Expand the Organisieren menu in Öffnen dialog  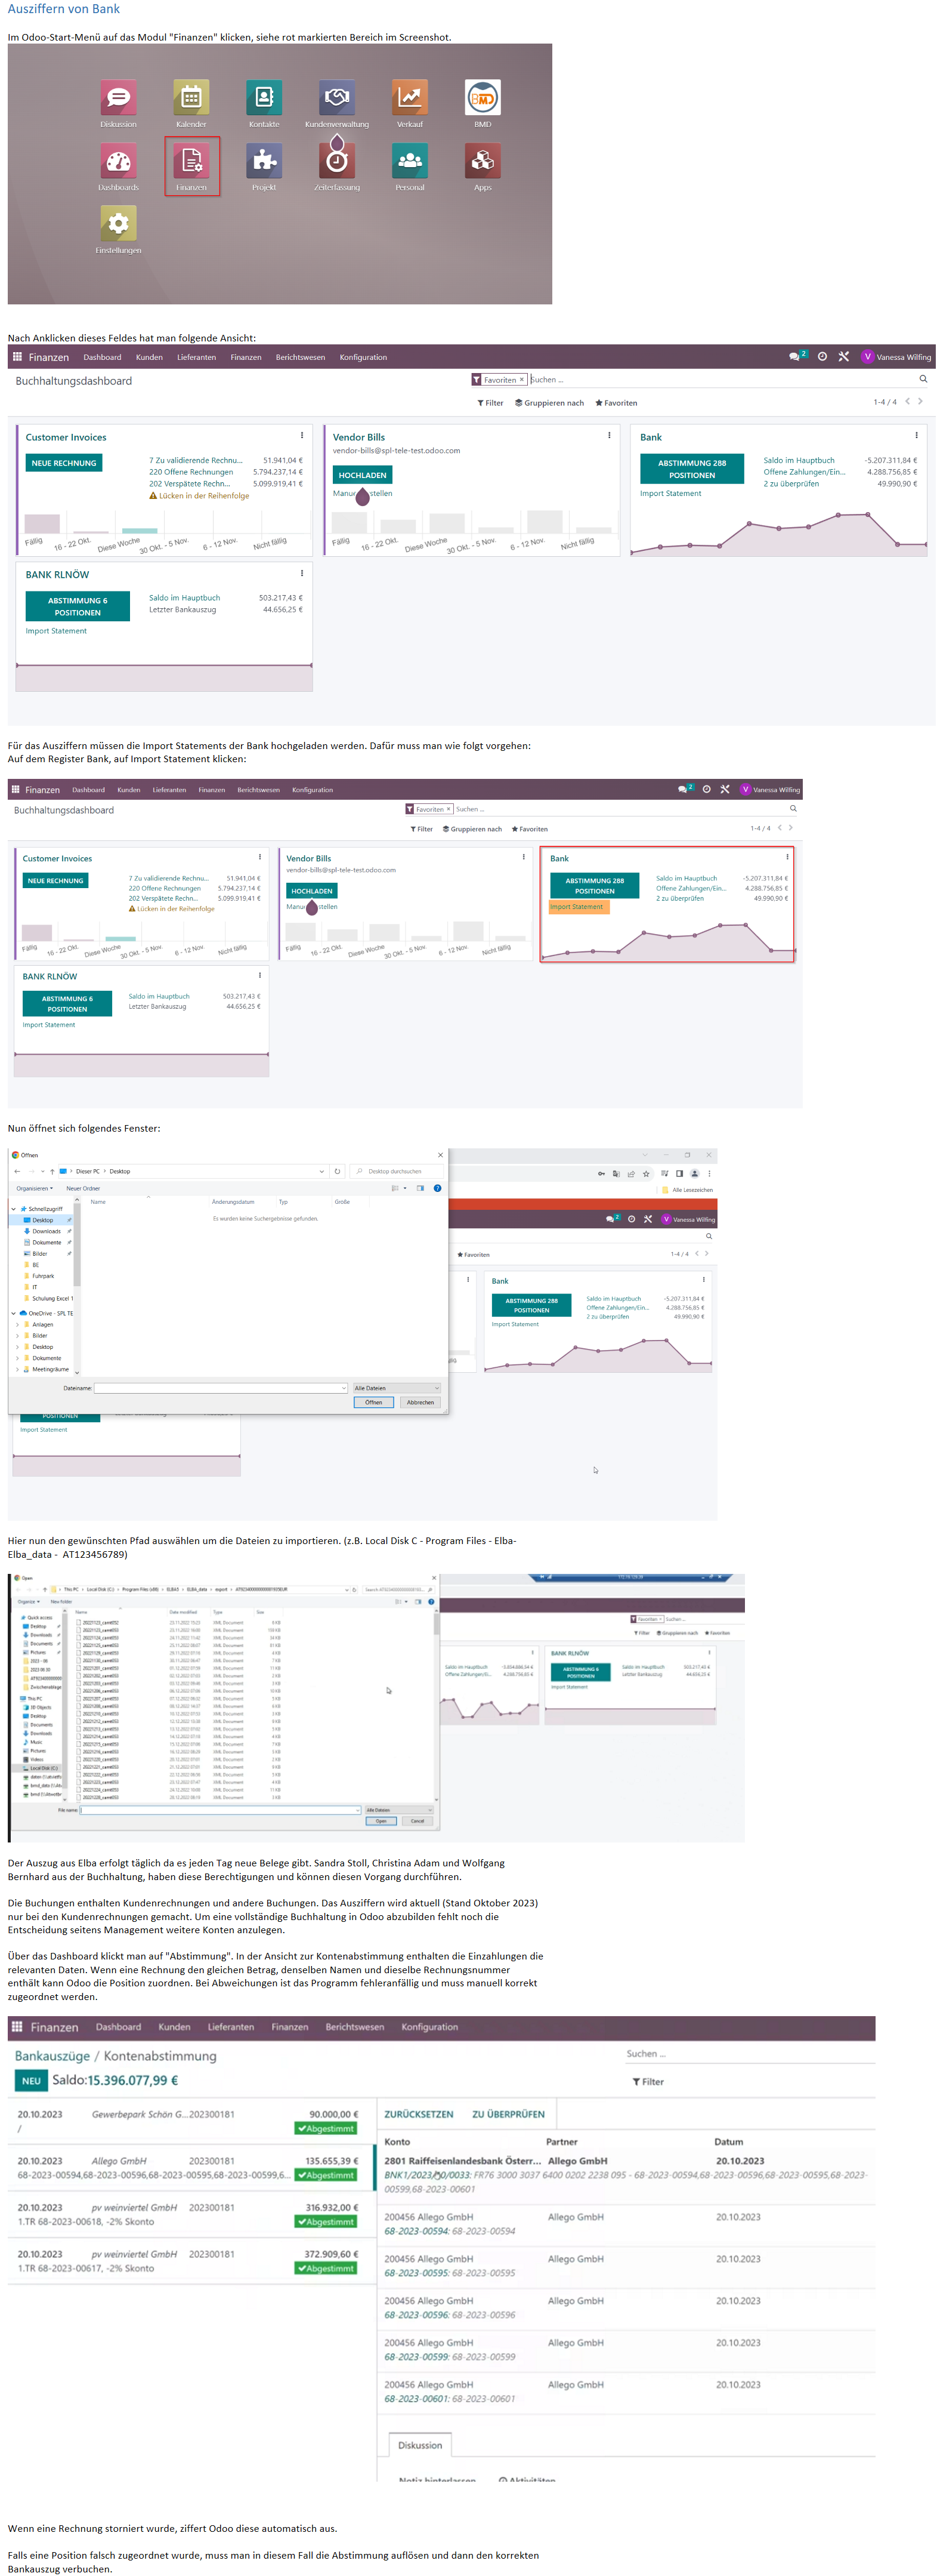coord(34,1188)
